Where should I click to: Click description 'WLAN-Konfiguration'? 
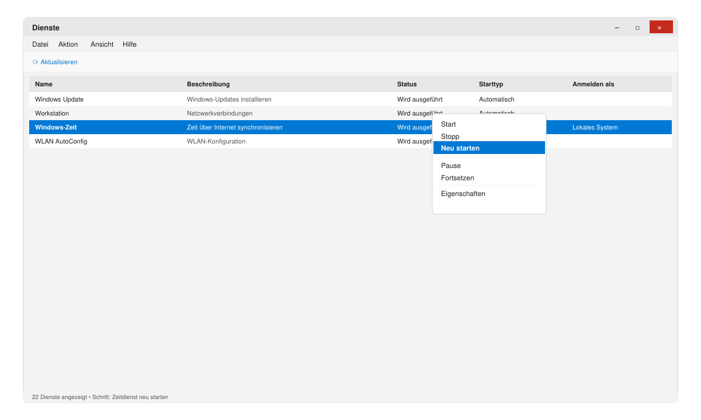click(216, 141)
